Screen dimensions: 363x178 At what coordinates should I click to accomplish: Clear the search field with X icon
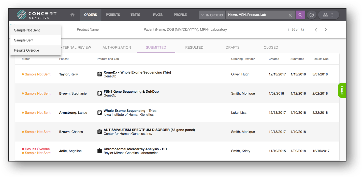[x=290, y=15]
